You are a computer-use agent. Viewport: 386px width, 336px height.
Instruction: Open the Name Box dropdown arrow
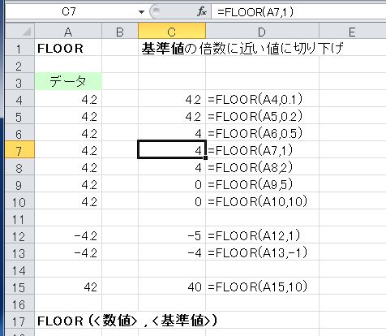[141, 12]
